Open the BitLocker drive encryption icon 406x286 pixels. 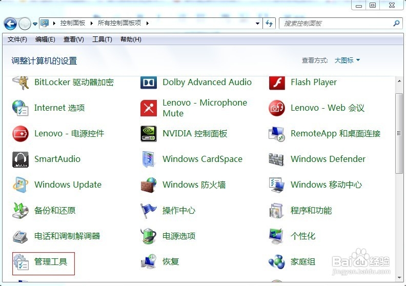(x=21, y=83)
